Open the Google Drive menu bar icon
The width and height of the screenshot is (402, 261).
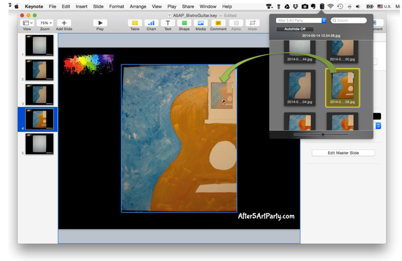click(x=287, y=6)
